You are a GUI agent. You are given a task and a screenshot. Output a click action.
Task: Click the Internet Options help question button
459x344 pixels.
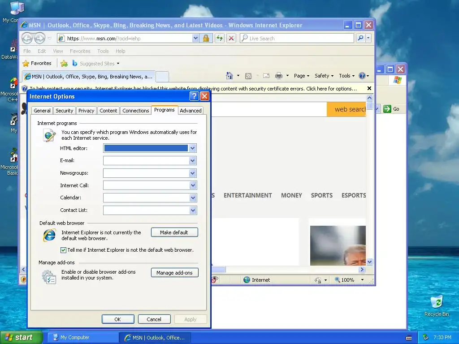pos(194,96)
